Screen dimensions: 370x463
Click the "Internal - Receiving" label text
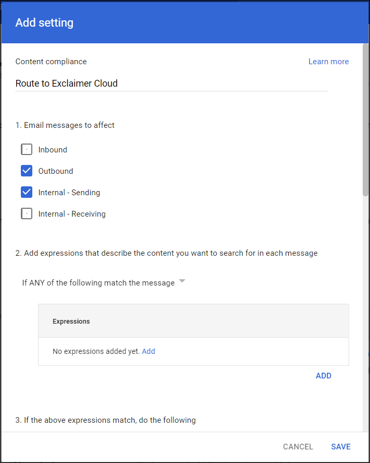click(72, 214)
